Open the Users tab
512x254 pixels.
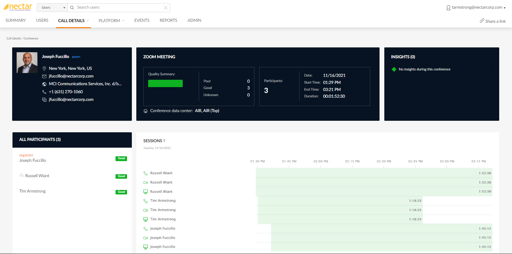[x=42, y=20]
